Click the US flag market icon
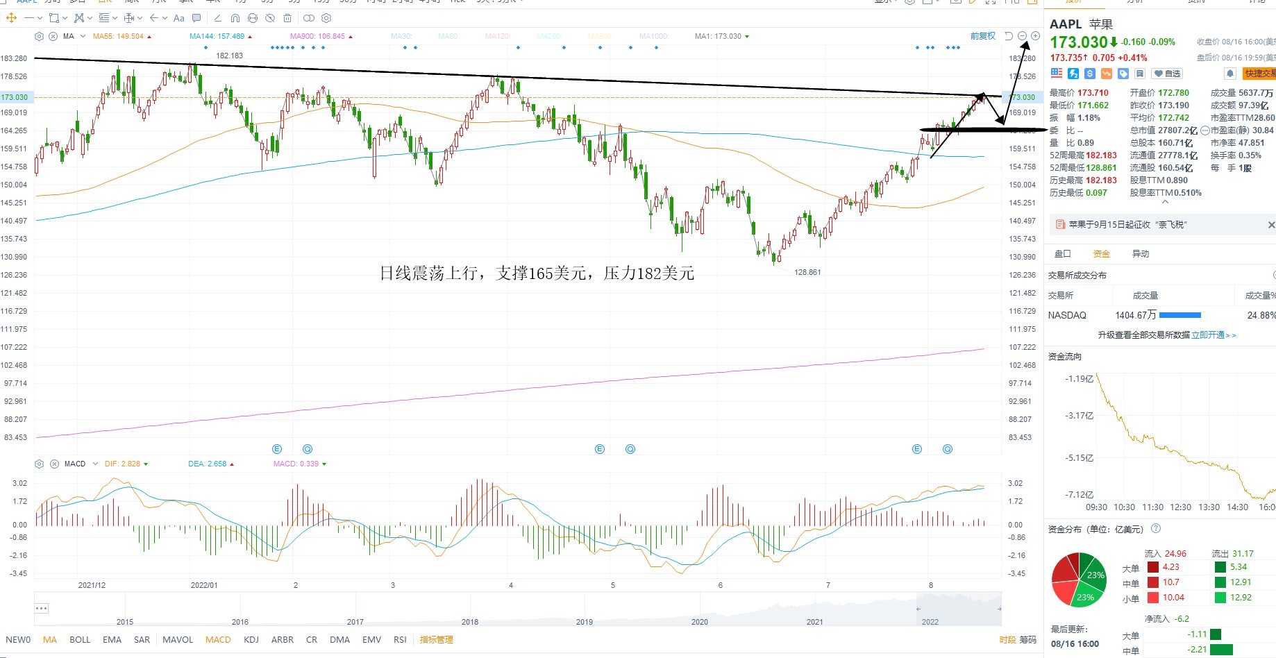This screenshot has height=658, width=1276. point(1057,73)
